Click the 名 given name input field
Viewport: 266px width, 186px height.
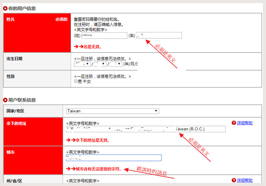point(159,35)
